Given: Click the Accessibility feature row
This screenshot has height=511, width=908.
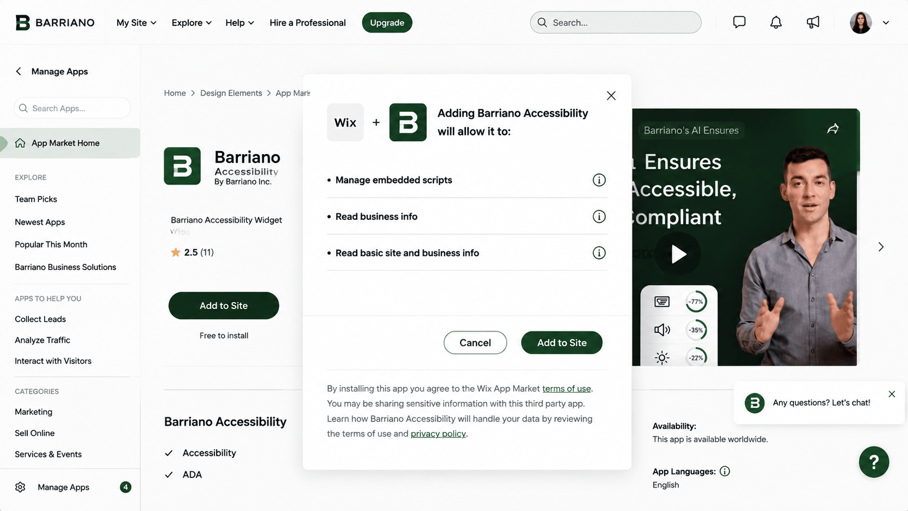Looking at the screenshot, I should (x=200, y=453).
